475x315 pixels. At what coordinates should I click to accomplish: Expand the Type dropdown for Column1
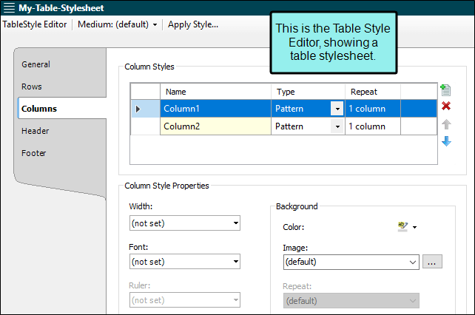tap(337, 109)
